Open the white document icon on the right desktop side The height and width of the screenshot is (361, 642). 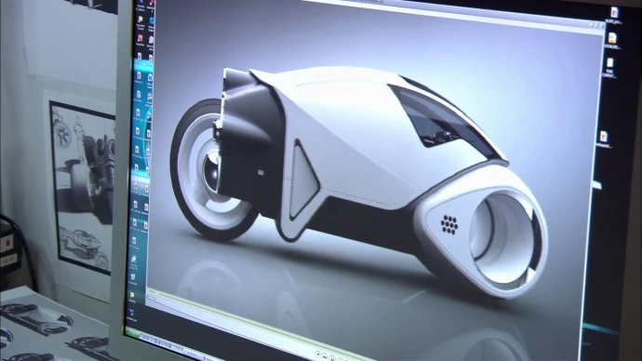pyautogui.click(x=609, y=62)
